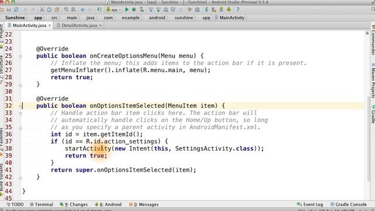
Task: Open the Terminal tool window
Action: click(42, 205)
